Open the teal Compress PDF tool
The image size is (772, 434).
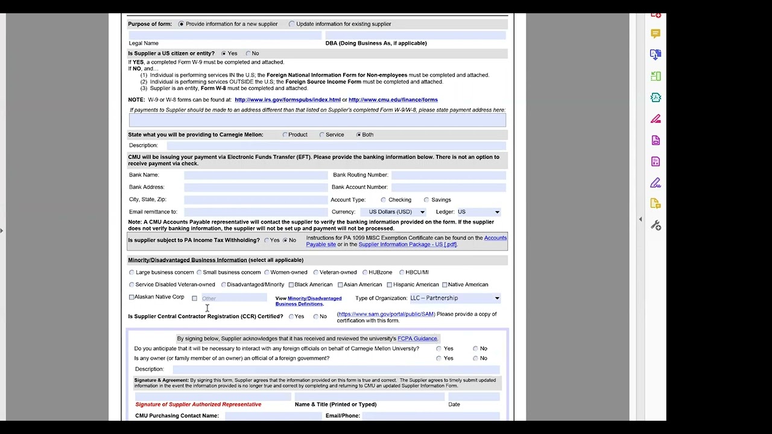[x=656, y=98]
